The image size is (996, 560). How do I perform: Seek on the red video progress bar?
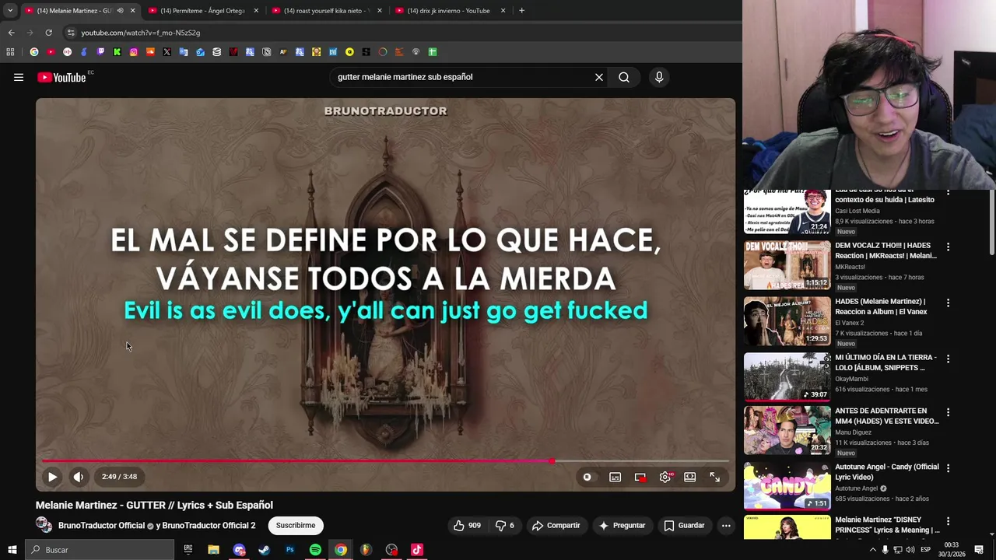pos(385,461)
